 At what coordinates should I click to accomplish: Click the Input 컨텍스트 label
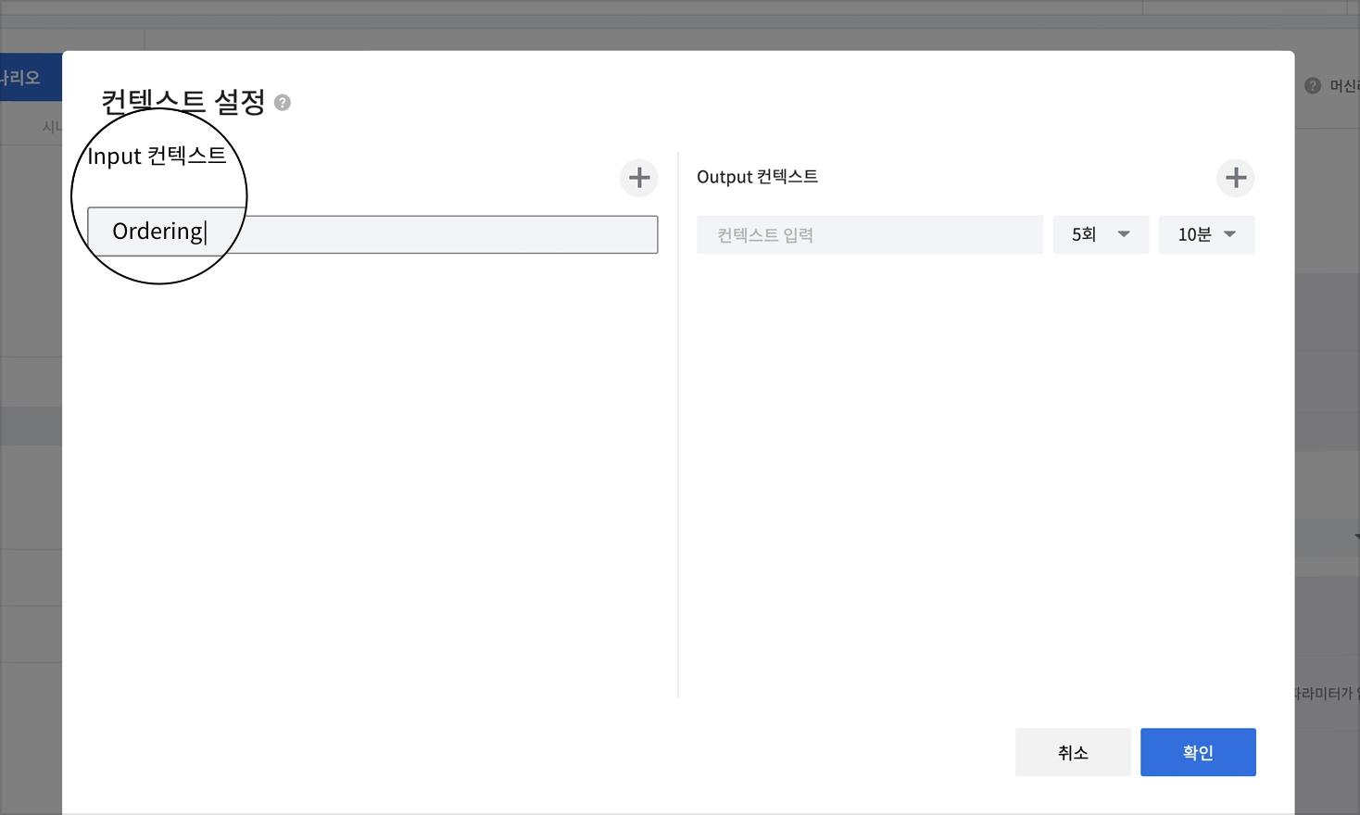pos(157,156)
